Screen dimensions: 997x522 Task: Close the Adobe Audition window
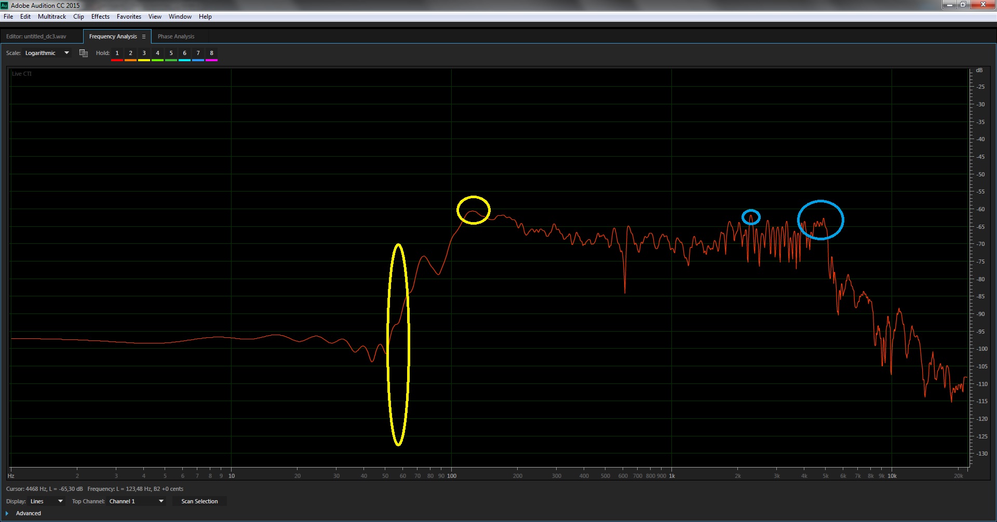point(982,5)
